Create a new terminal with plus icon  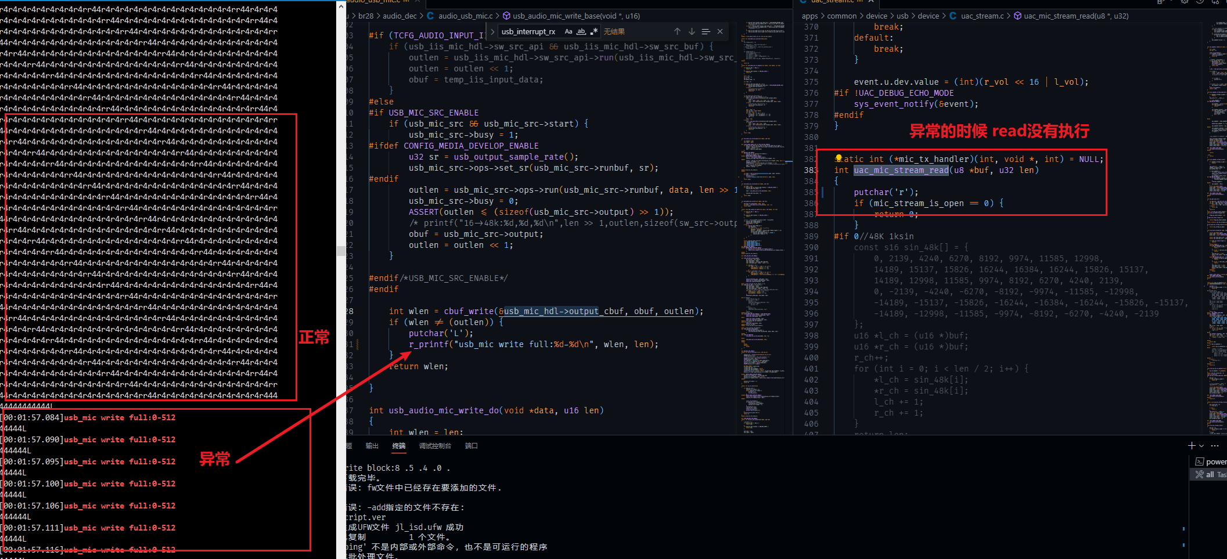tap(1192, 445)
